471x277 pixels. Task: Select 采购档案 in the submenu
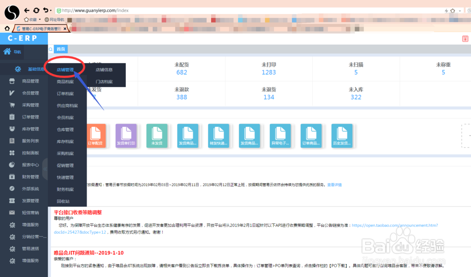point(65,153)
